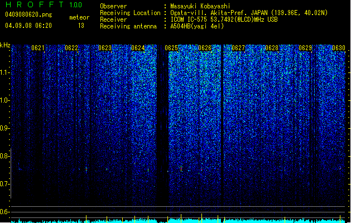
Task: Select the meteor count value 13
Action: pos(81,26)
